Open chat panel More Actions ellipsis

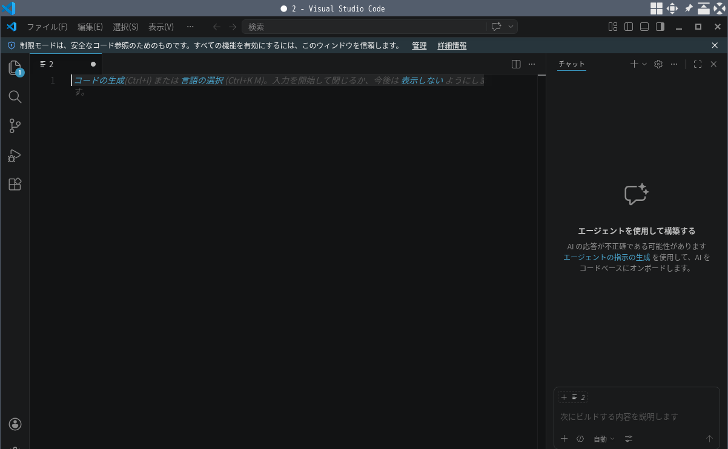coord(674,64)
